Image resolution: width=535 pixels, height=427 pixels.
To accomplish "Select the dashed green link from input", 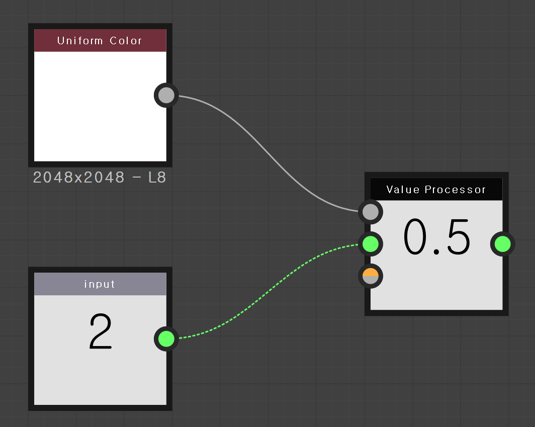I will click(x=268, y=291).
